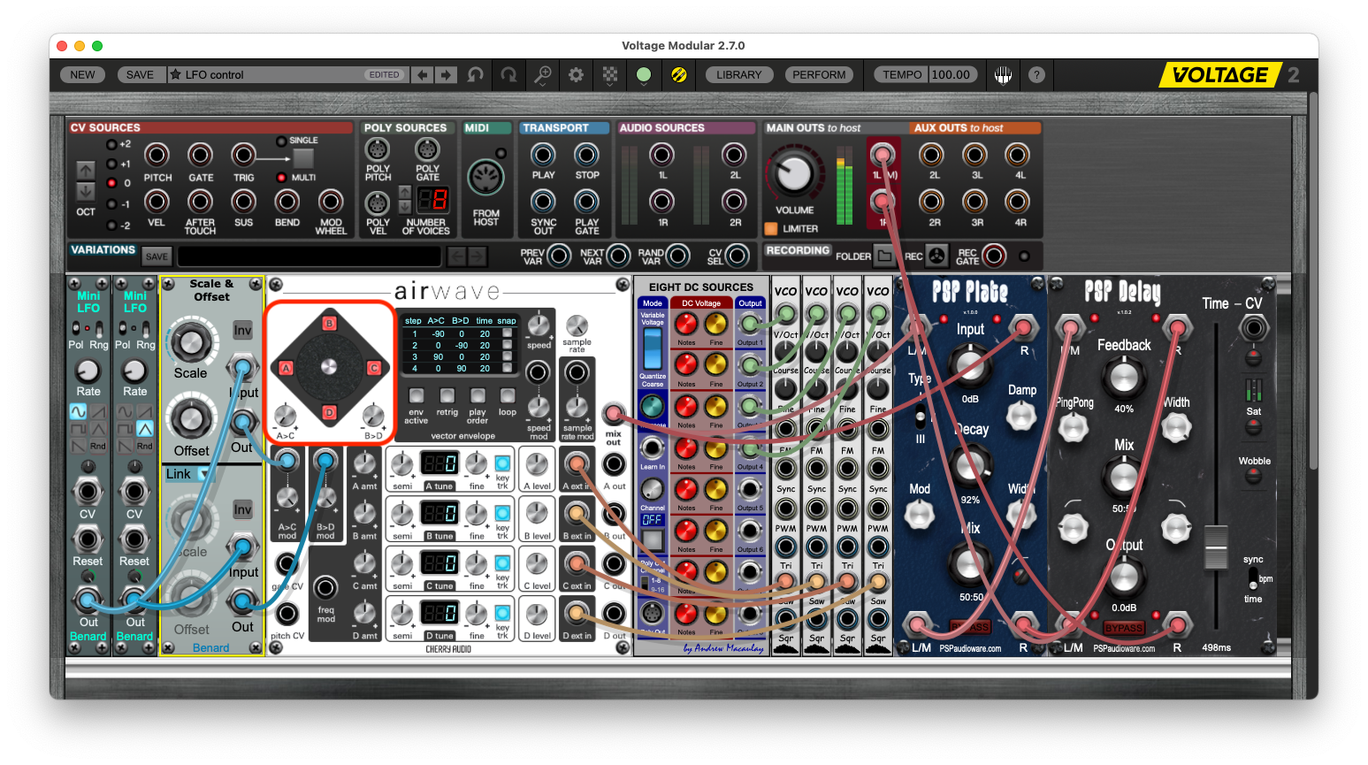Viewport: 1368px width, 765px height.
Task: Click PSP Plate BYPASS button
Action: pyautogui.click(x=970, y=627)
